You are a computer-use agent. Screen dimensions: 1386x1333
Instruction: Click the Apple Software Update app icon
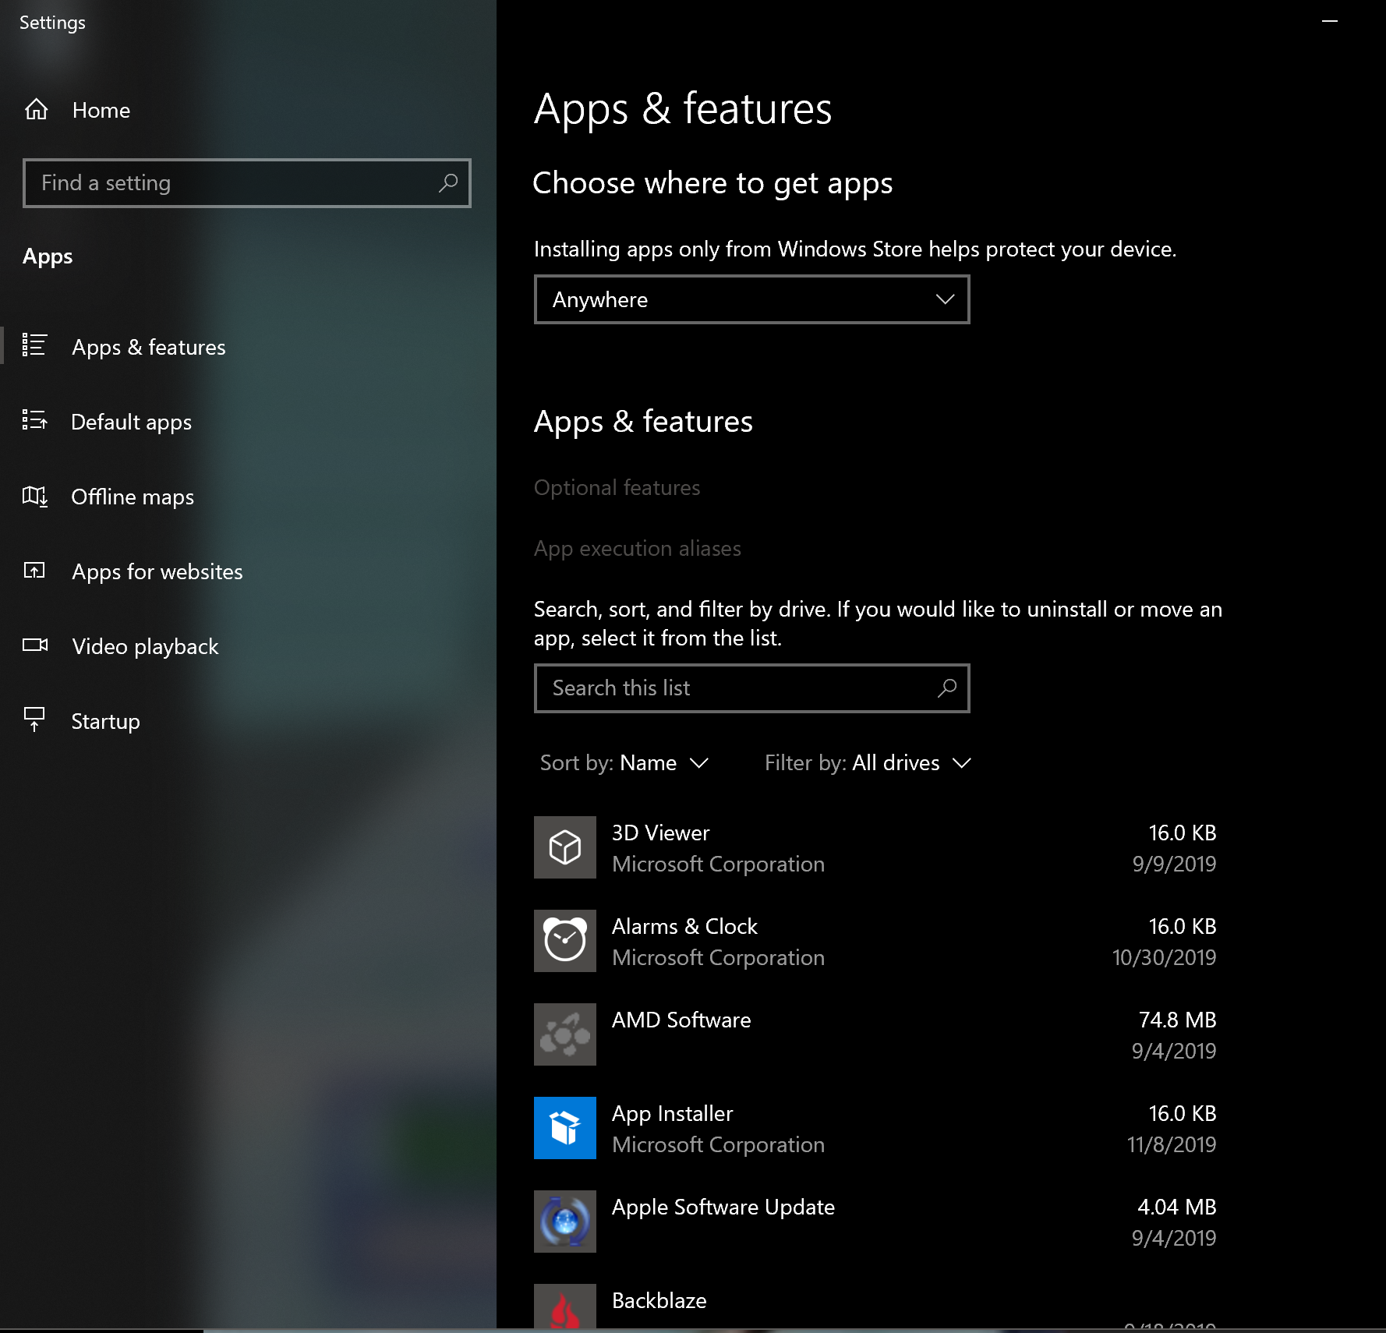click(565, 1222)
